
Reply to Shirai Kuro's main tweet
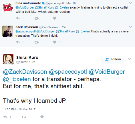pos(5,117)
